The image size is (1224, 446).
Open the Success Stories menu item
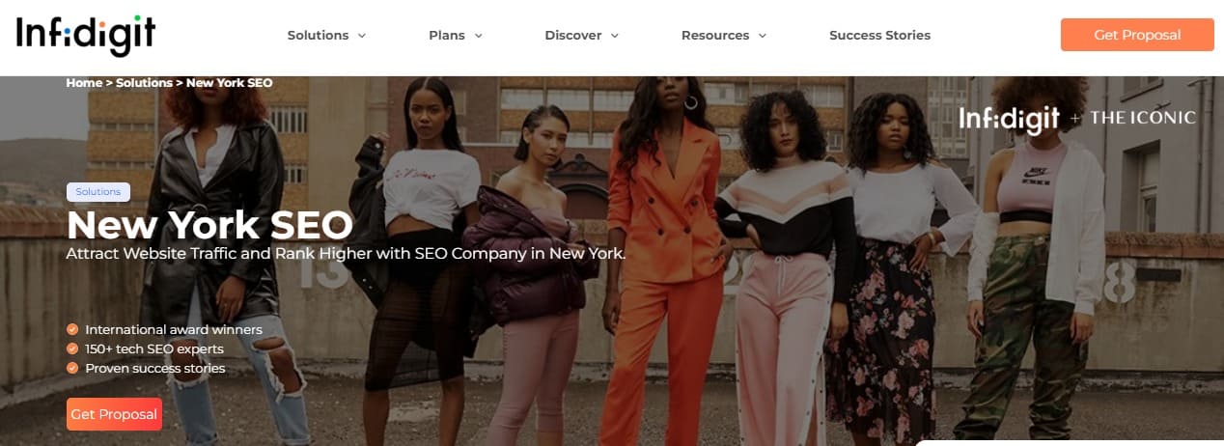coord(879,35)
